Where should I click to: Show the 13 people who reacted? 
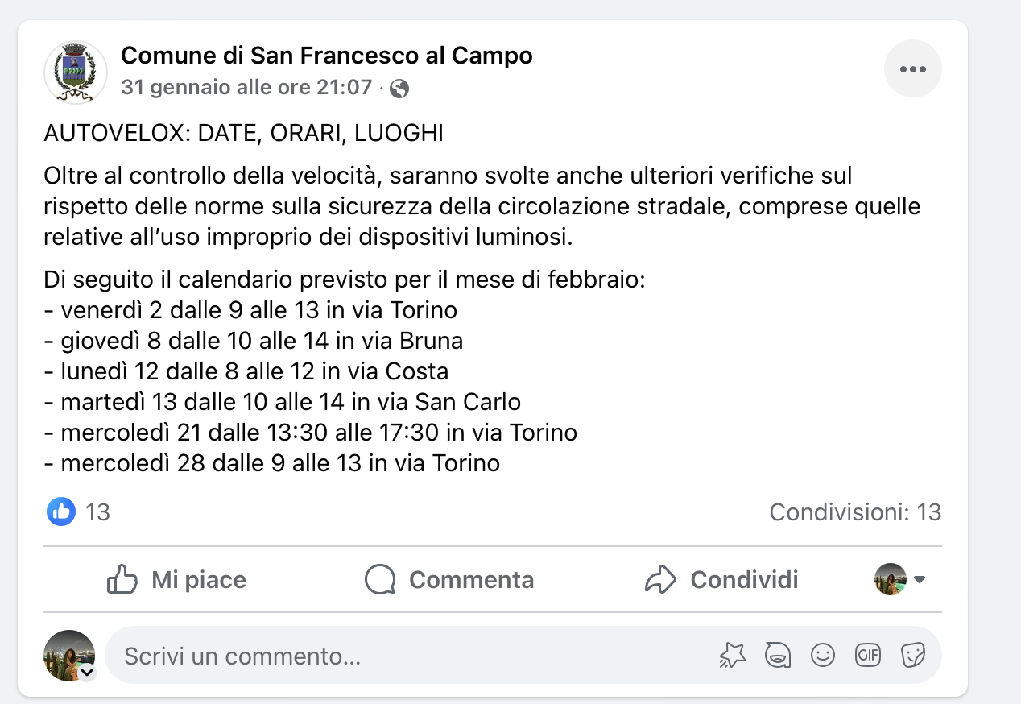[97, 512]
